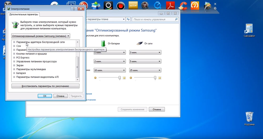The width and height of the screenshot is (263, 139).
Task: Launch CCleaner from the top dock
Action: pyautogui.click(x=183, y=6)
